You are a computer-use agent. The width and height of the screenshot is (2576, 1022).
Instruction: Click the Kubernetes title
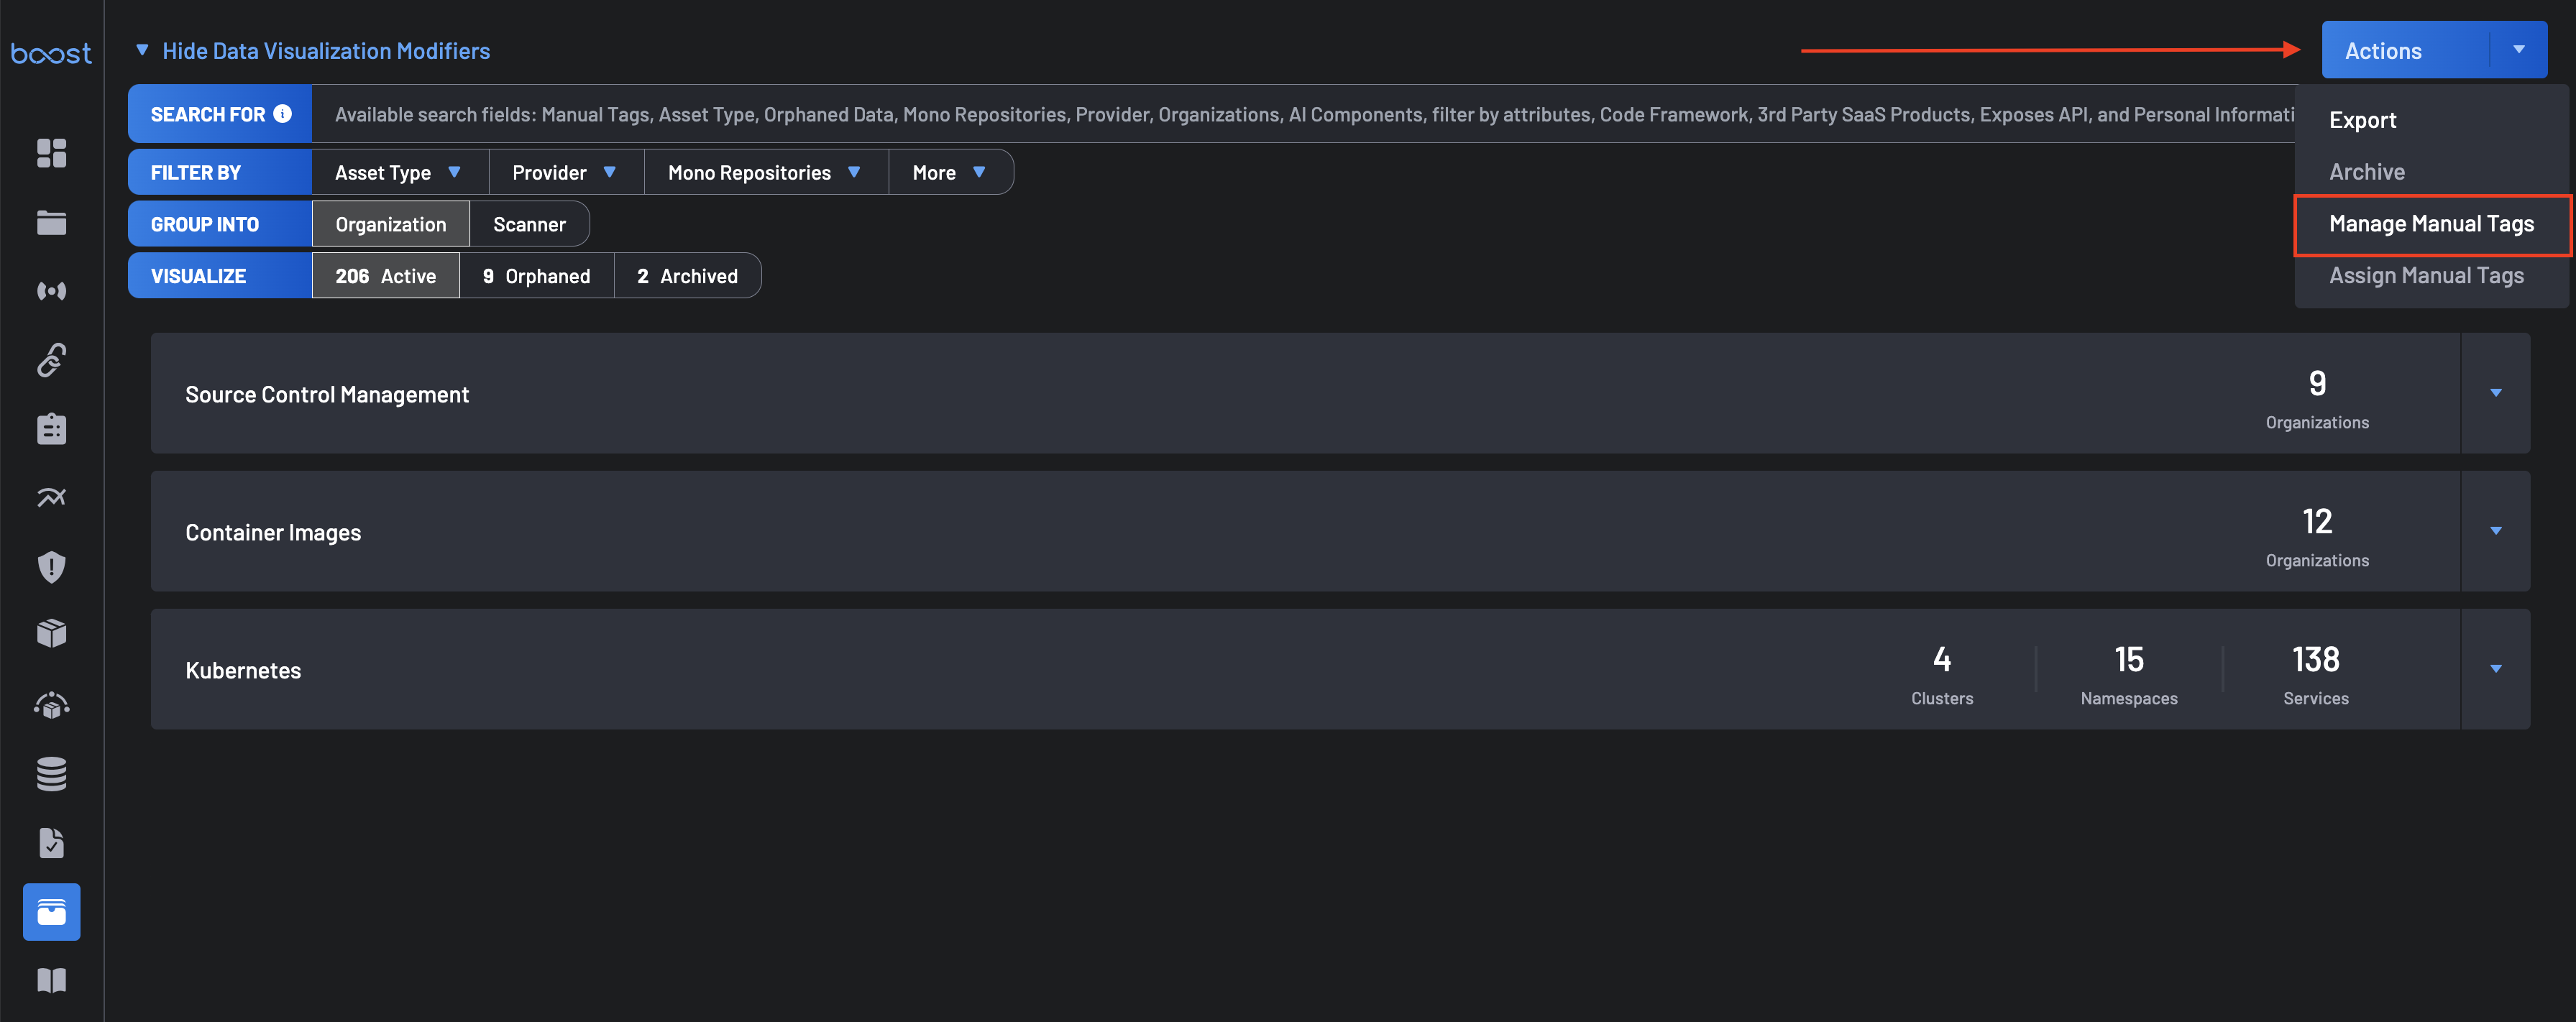click(243, 671)
